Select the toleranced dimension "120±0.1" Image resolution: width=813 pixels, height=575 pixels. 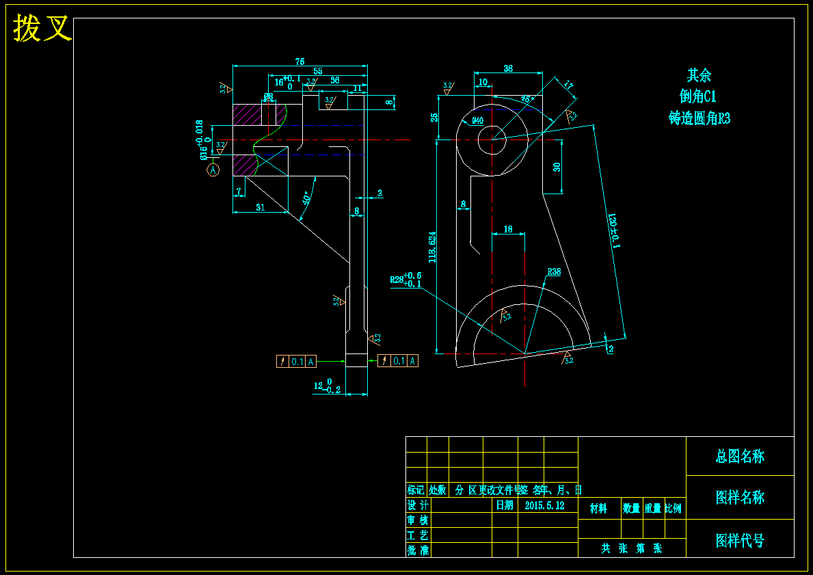(x=613, y=230)
